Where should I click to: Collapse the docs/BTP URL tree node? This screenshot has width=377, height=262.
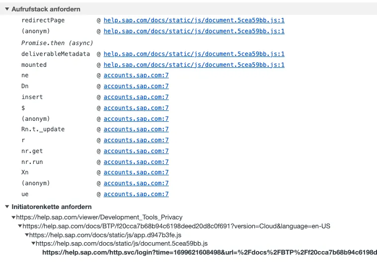click(x=20, y=226)
